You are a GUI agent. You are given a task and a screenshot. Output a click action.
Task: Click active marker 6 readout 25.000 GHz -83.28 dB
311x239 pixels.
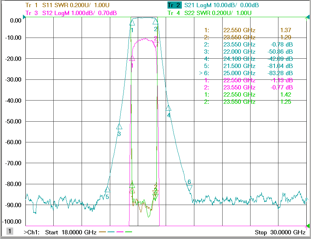point(246,73)
